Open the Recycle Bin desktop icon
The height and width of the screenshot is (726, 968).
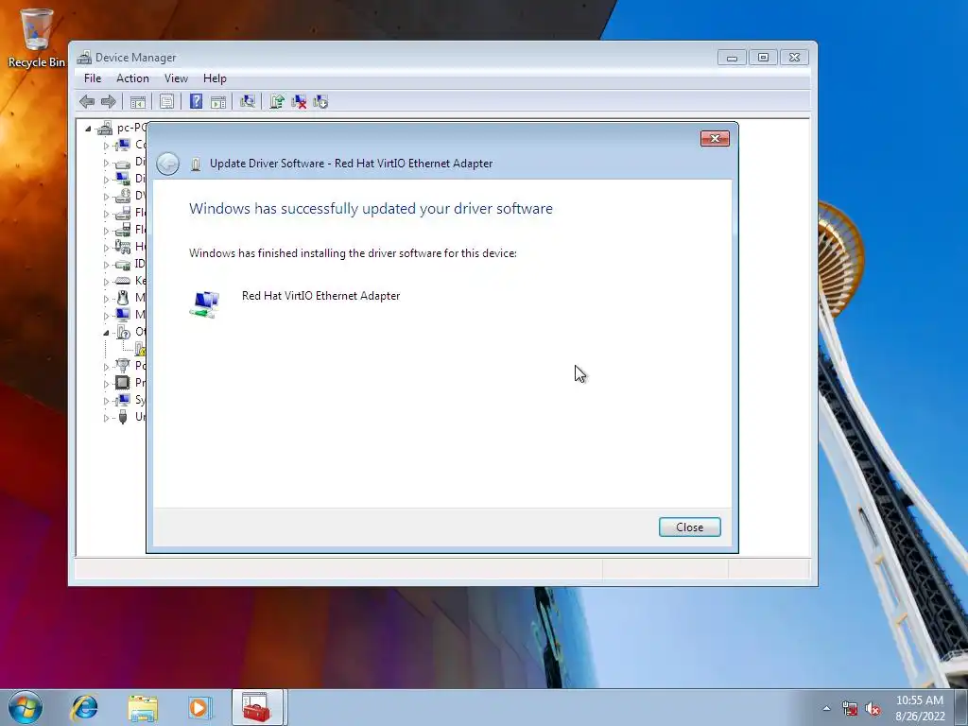(37, 38)
